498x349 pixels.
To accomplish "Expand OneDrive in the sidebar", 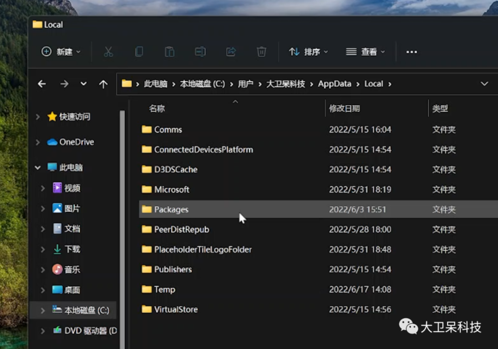I will point(38,142).
